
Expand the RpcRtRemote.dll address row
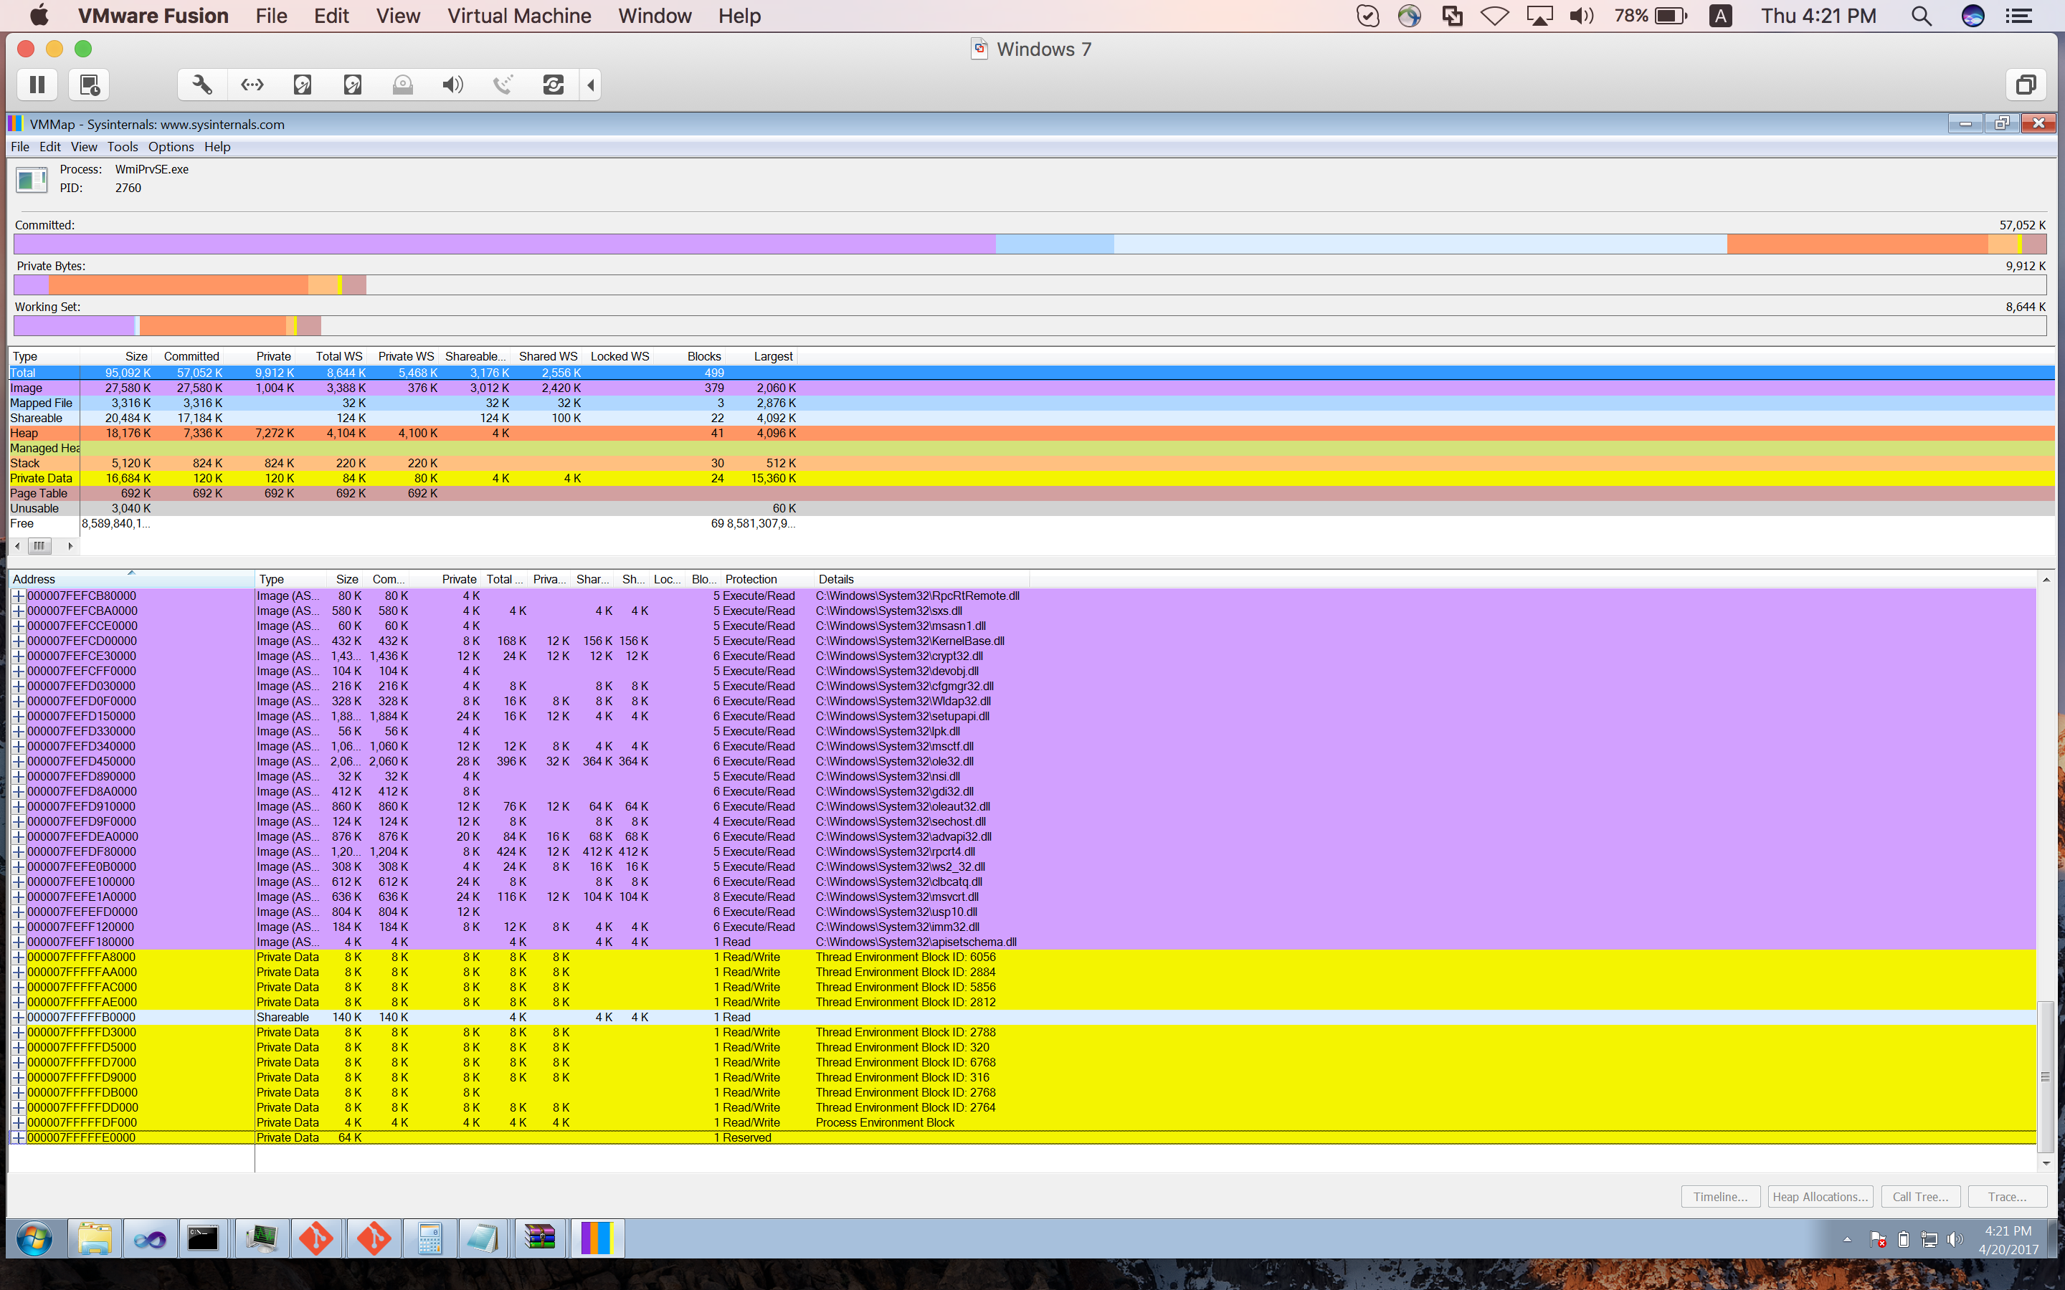(18, 596)
